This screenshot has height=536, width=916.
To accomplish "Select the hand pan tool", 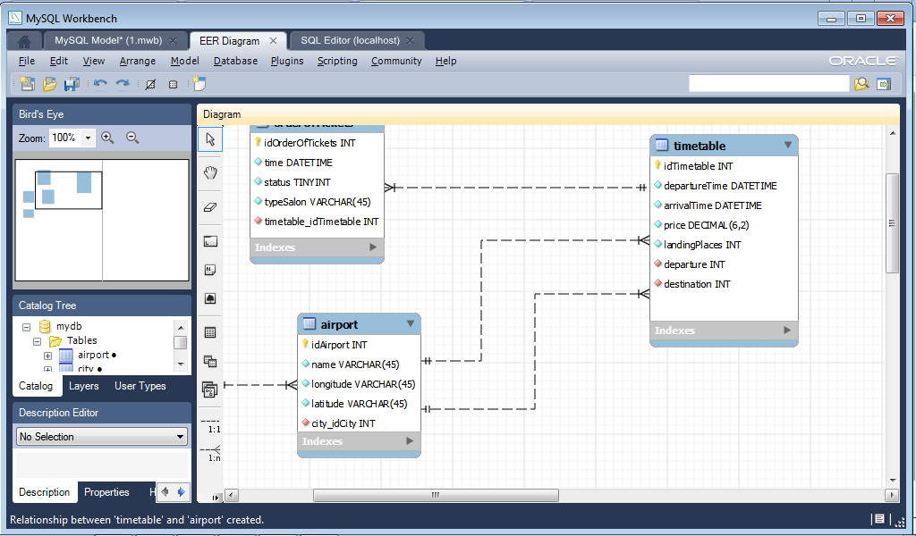I will point(210,172).
